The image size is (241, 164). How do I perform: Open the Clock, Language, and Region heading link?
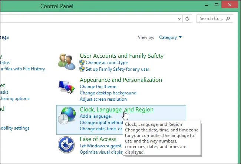point(116,109)
